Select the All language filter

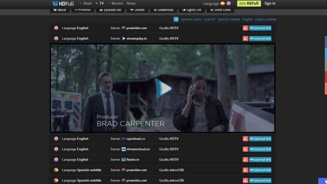[x=176, y=19]
